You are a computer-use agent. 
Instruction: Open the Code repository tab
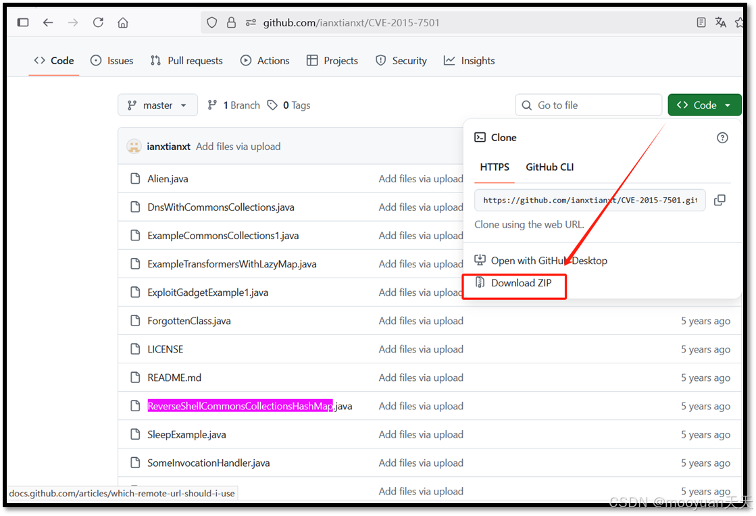coord(54,61)
